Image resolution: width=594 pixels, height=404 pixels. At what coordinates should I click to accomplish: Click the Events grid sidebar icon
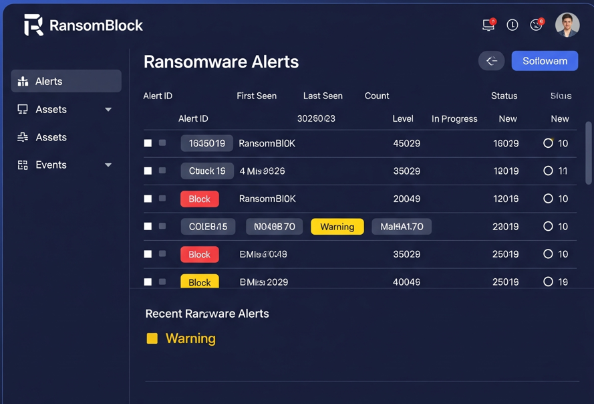pos(23,165)
